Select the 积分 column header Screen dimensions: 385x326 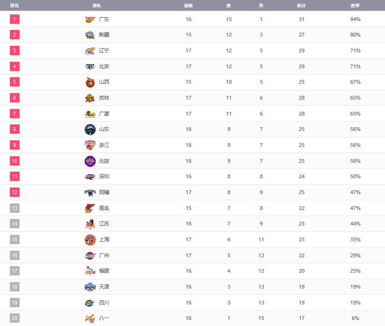(301, 6)
